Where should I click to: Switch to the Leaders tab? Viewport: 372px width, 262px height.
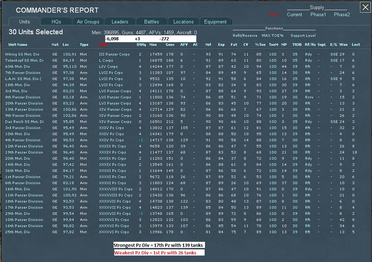[x=120, y=22]
